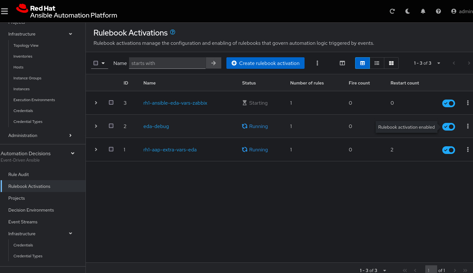Image resolution: width=473 pixels, height=273 pixels.
Task: Disable eda-debug activation toggle
Action: click(x=449, y=126)
